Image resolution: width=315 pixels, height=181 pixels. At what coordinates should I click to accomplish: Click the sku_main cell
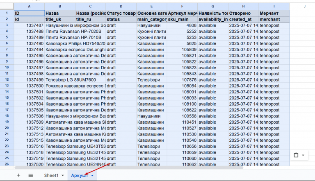click(x=182, y=19)
